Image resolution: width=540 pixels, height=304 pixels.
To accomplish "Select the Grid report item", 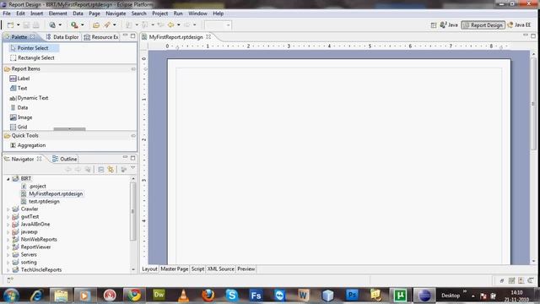I will [x=19, y=127].
